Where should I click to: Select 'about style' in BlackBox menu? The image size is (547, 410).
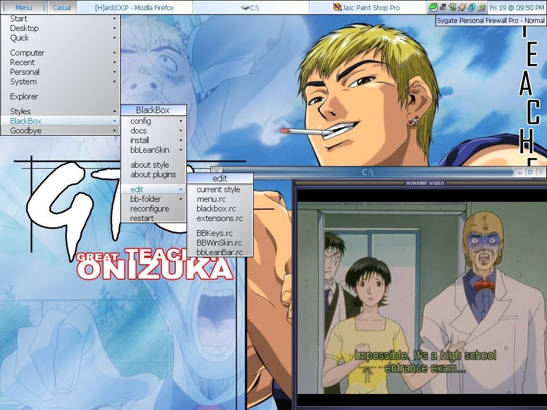(x=153, y=165)
